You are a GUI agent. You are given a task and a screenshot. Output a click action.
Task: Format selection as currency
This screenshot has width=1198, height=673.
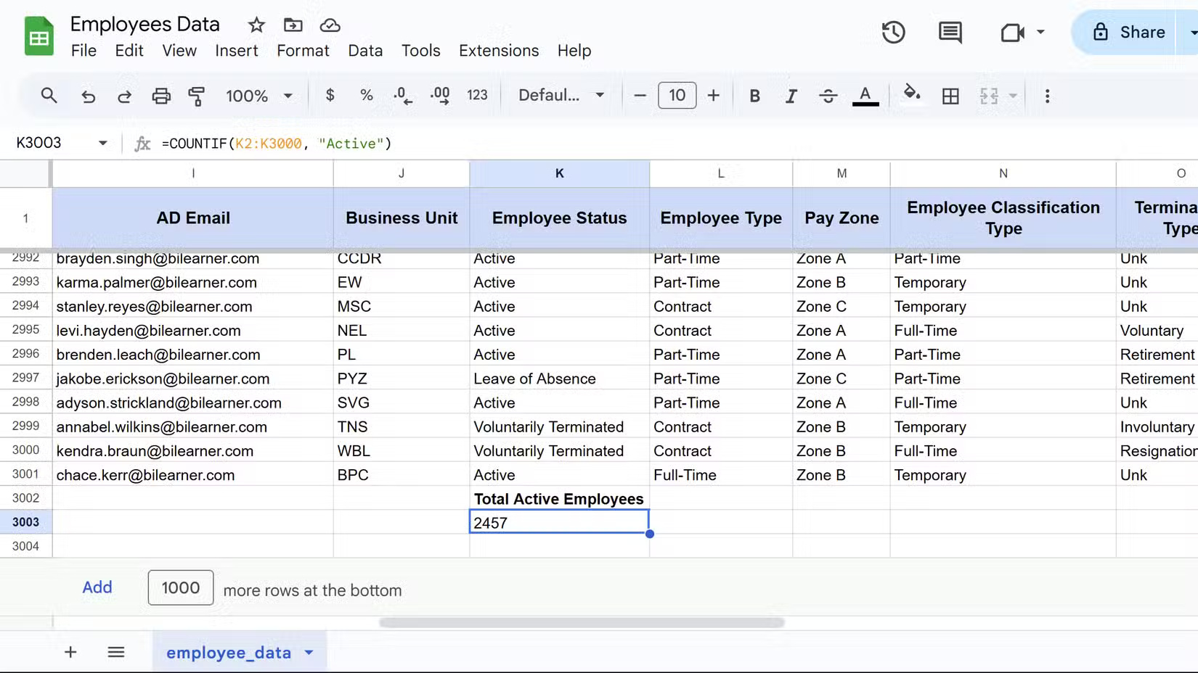click(x=330, y=95)
